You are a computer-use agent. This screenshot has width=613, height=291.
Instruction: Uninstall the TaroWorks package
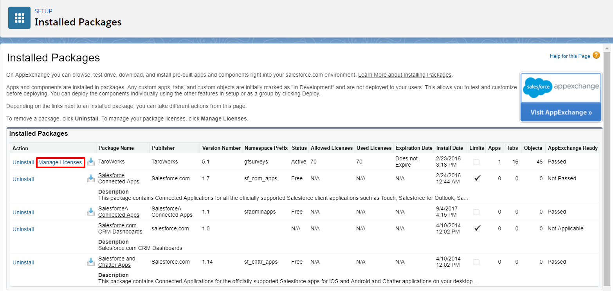23,162
